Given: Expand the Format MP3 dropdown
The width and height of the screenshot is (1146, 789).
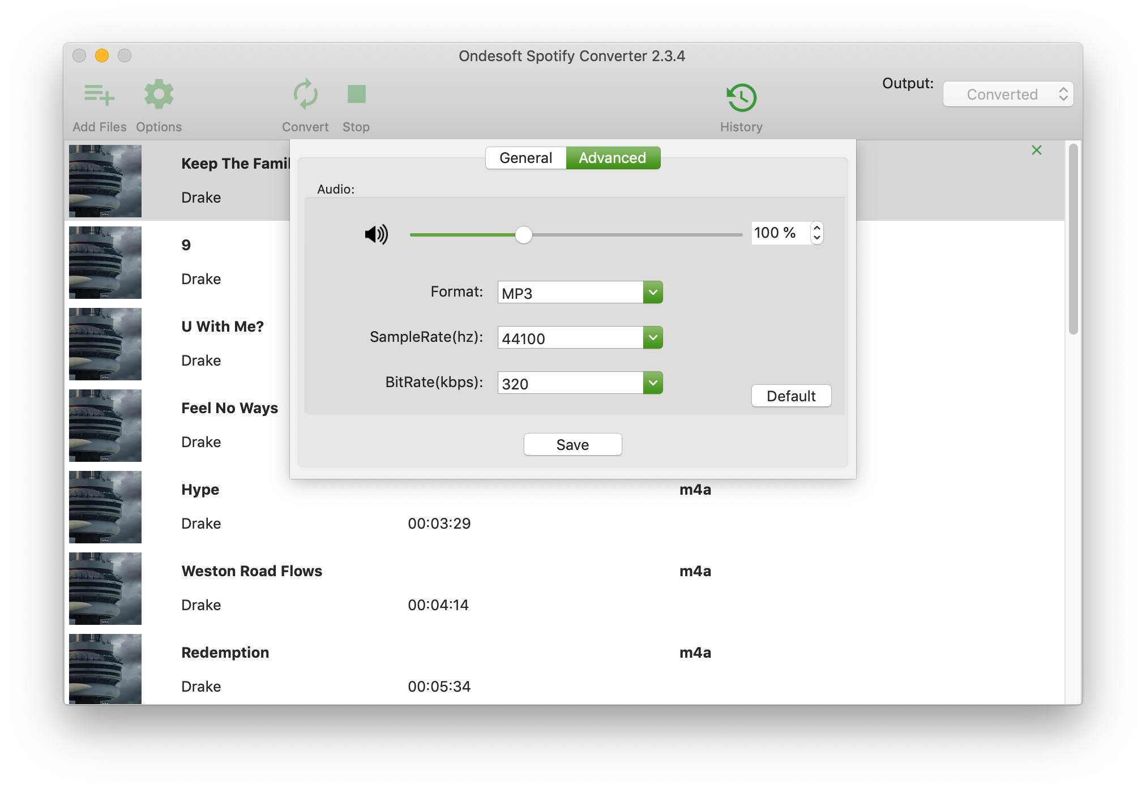Looking at the screenshot, I should point(652,291).
